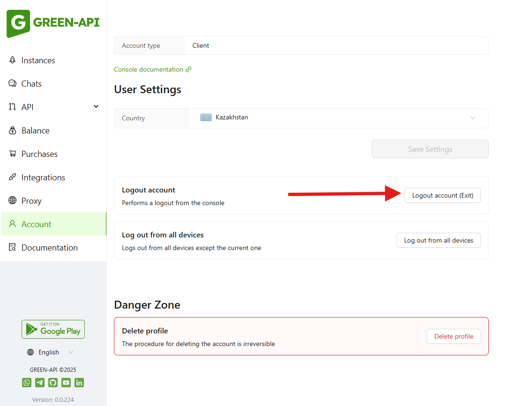This screenshot has height=406, width=509.
Task: Open the Integrations page from sidebar
Action: 43,177
